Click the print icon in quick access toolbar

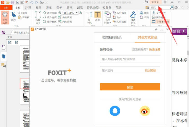[17, 2]
